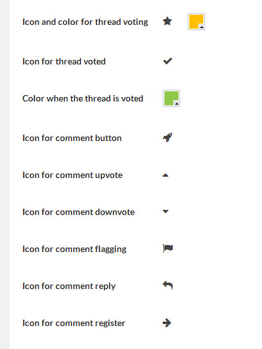Click the 'Color when the thread is voted' label

pos(83,98)
